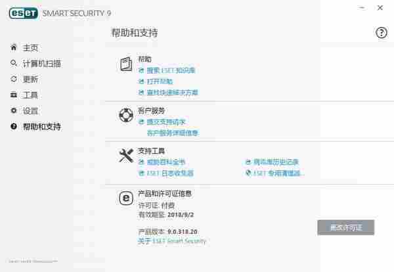Go to the 主页 home page
The height and width of the screenshot is (272, 394).
(24, 48)
